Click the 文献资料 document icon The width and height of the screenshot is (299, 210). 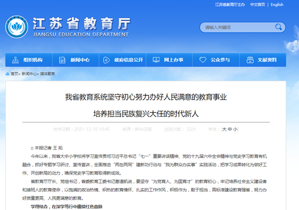click(251, 60)
